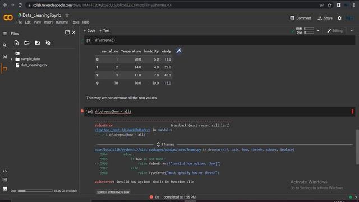Click the notebook title Data_cleaning.ipynb
Viewport: 359px width, 202px height.
[42, 15]
